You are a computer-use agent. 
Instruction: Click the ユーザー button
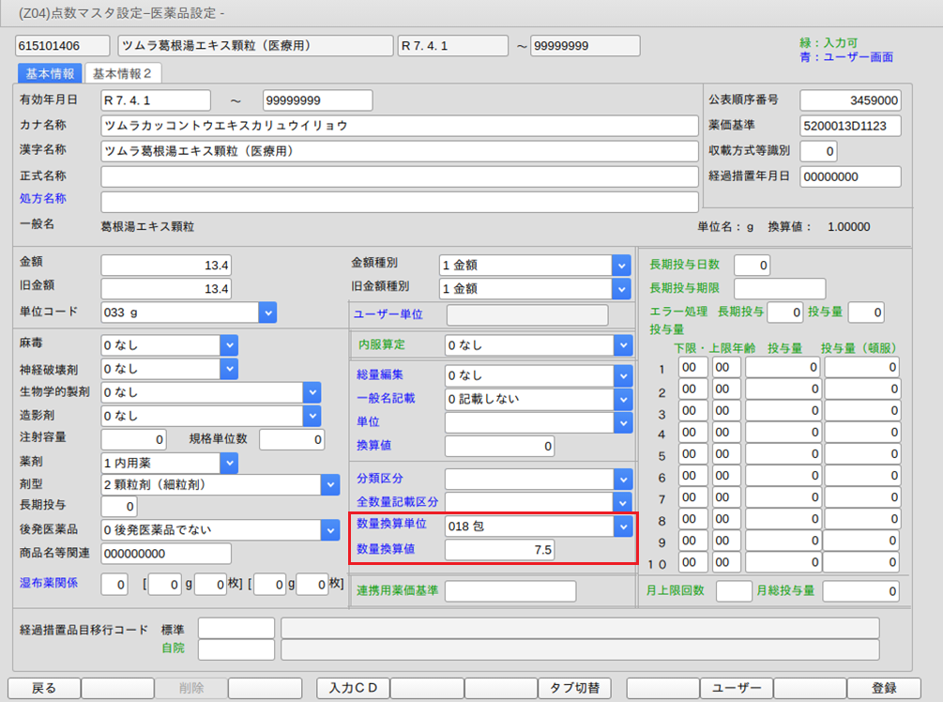pyautogui.click(x=737, y=688)
